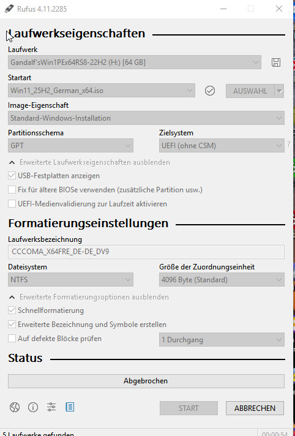The image size is (295, 436).
Task: Click the AUSWAHL button
Action: [x=250, y=91]
